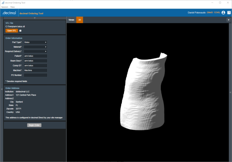This screenshot has height=162, width=232.
Task: Collapse the top section with down triangle
Action: [x=35, y=18]
